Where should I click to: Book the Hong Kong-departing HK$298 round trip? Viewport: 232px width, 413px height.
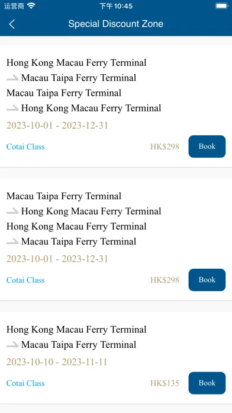207,147
